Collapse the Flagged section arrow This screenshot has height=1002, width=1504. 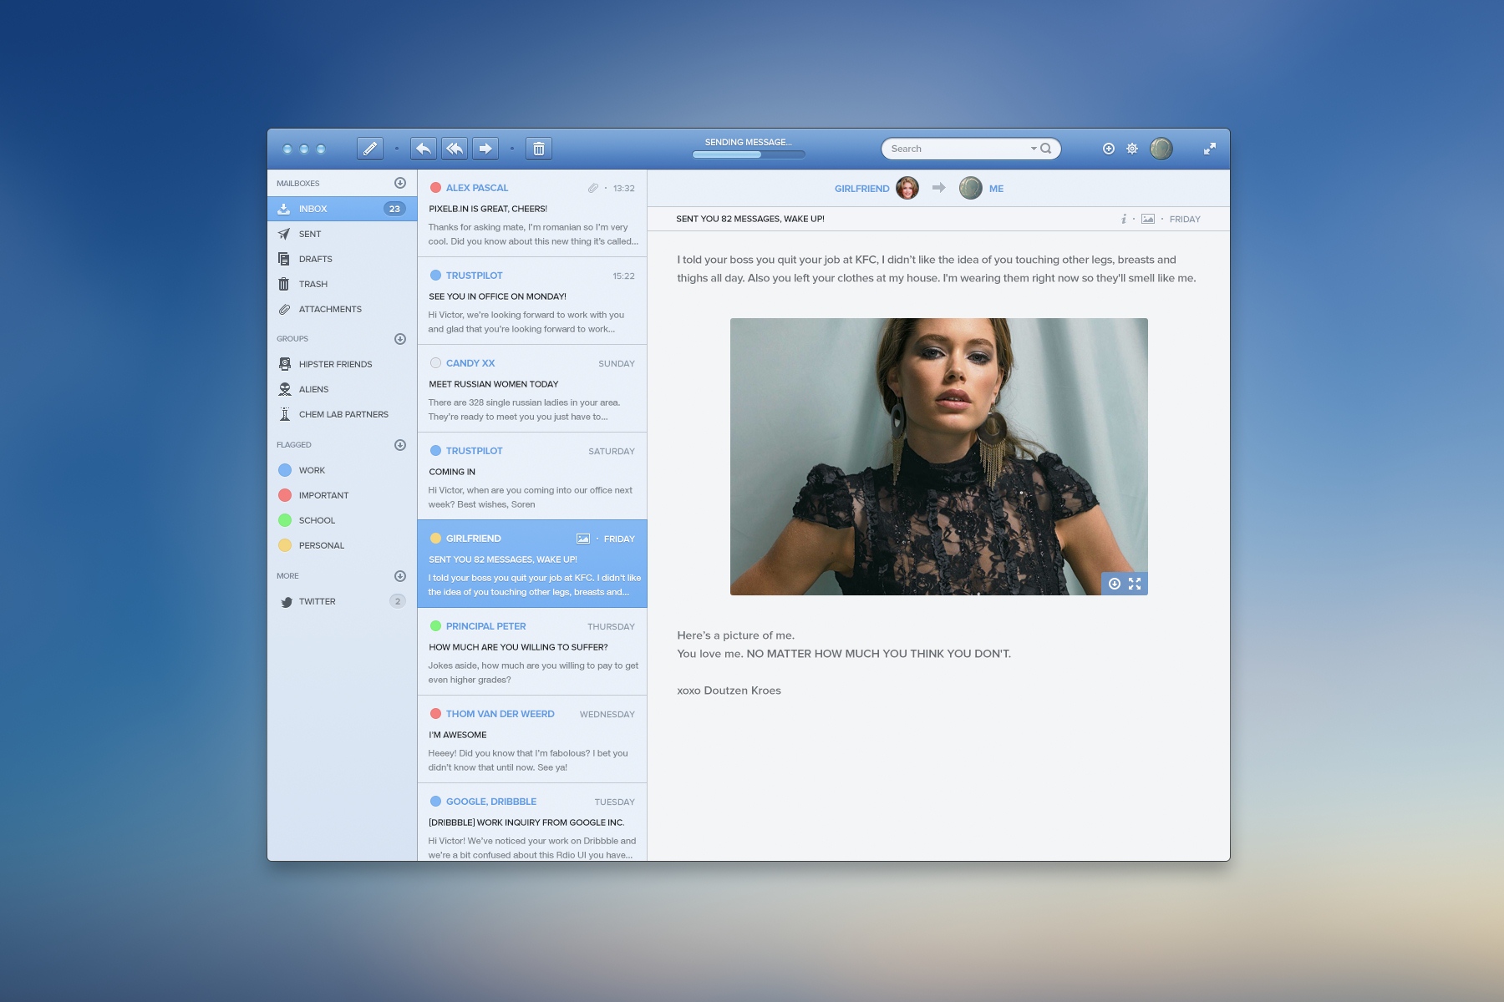(x=400, y=445)
